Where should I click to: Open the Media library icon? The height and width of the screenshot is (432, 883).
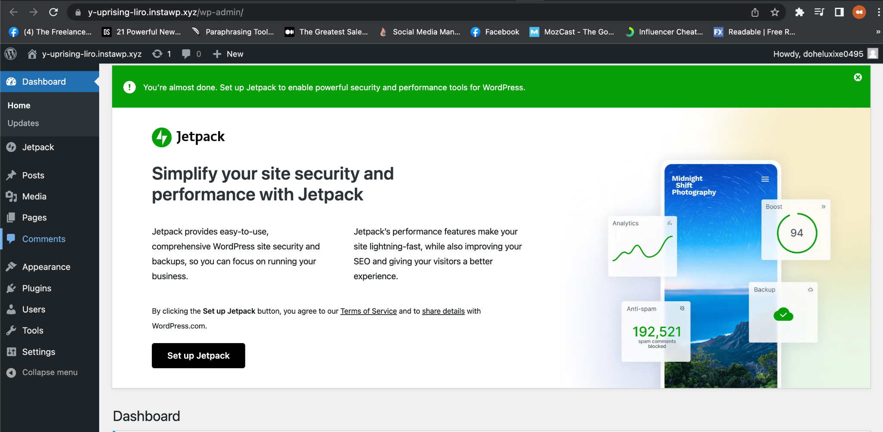pos(12,196)
